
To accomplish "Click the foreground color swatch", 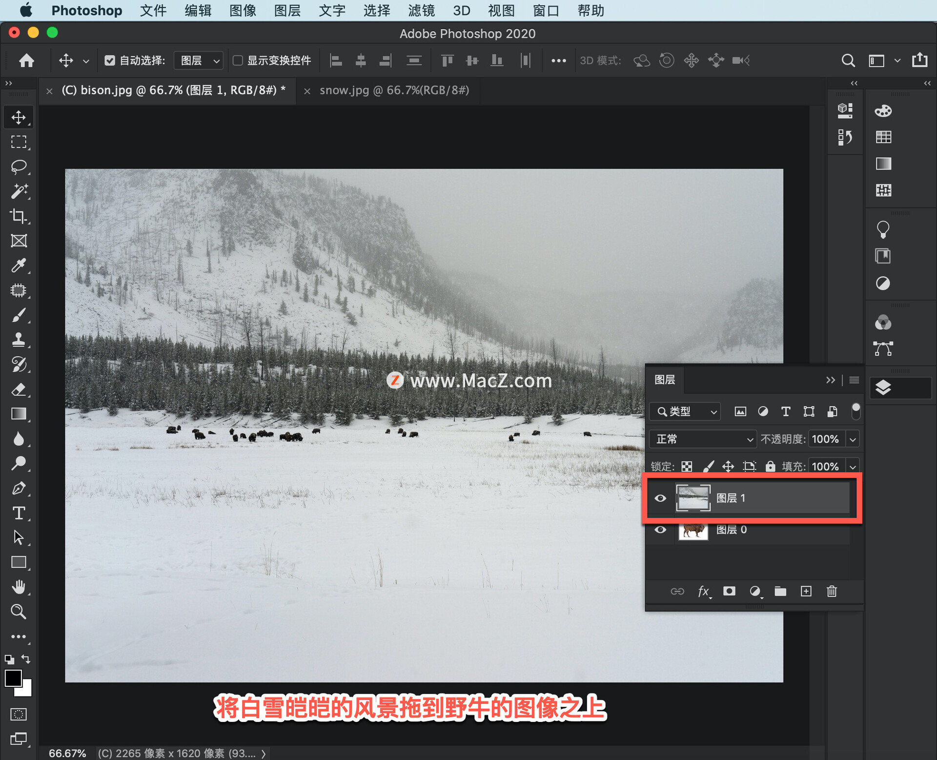I will [13, 678].
